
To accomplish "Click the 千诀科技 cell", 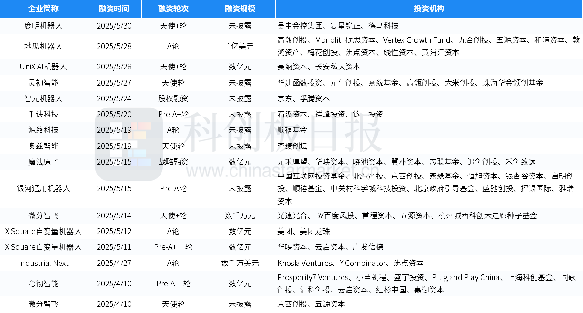I will click(x=43, y=114).
